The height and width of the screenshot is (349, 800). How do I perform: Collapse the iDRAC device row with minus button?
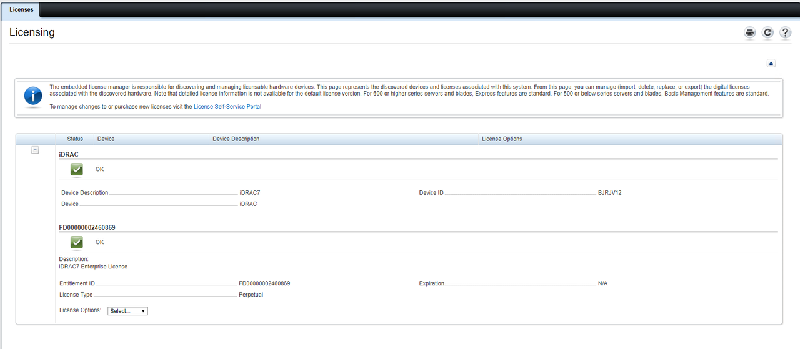point(35,150)
